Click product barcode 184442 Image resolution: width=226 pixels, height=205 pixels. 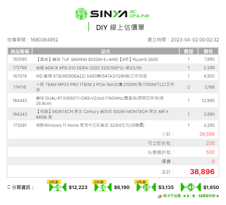pos(20,100)
